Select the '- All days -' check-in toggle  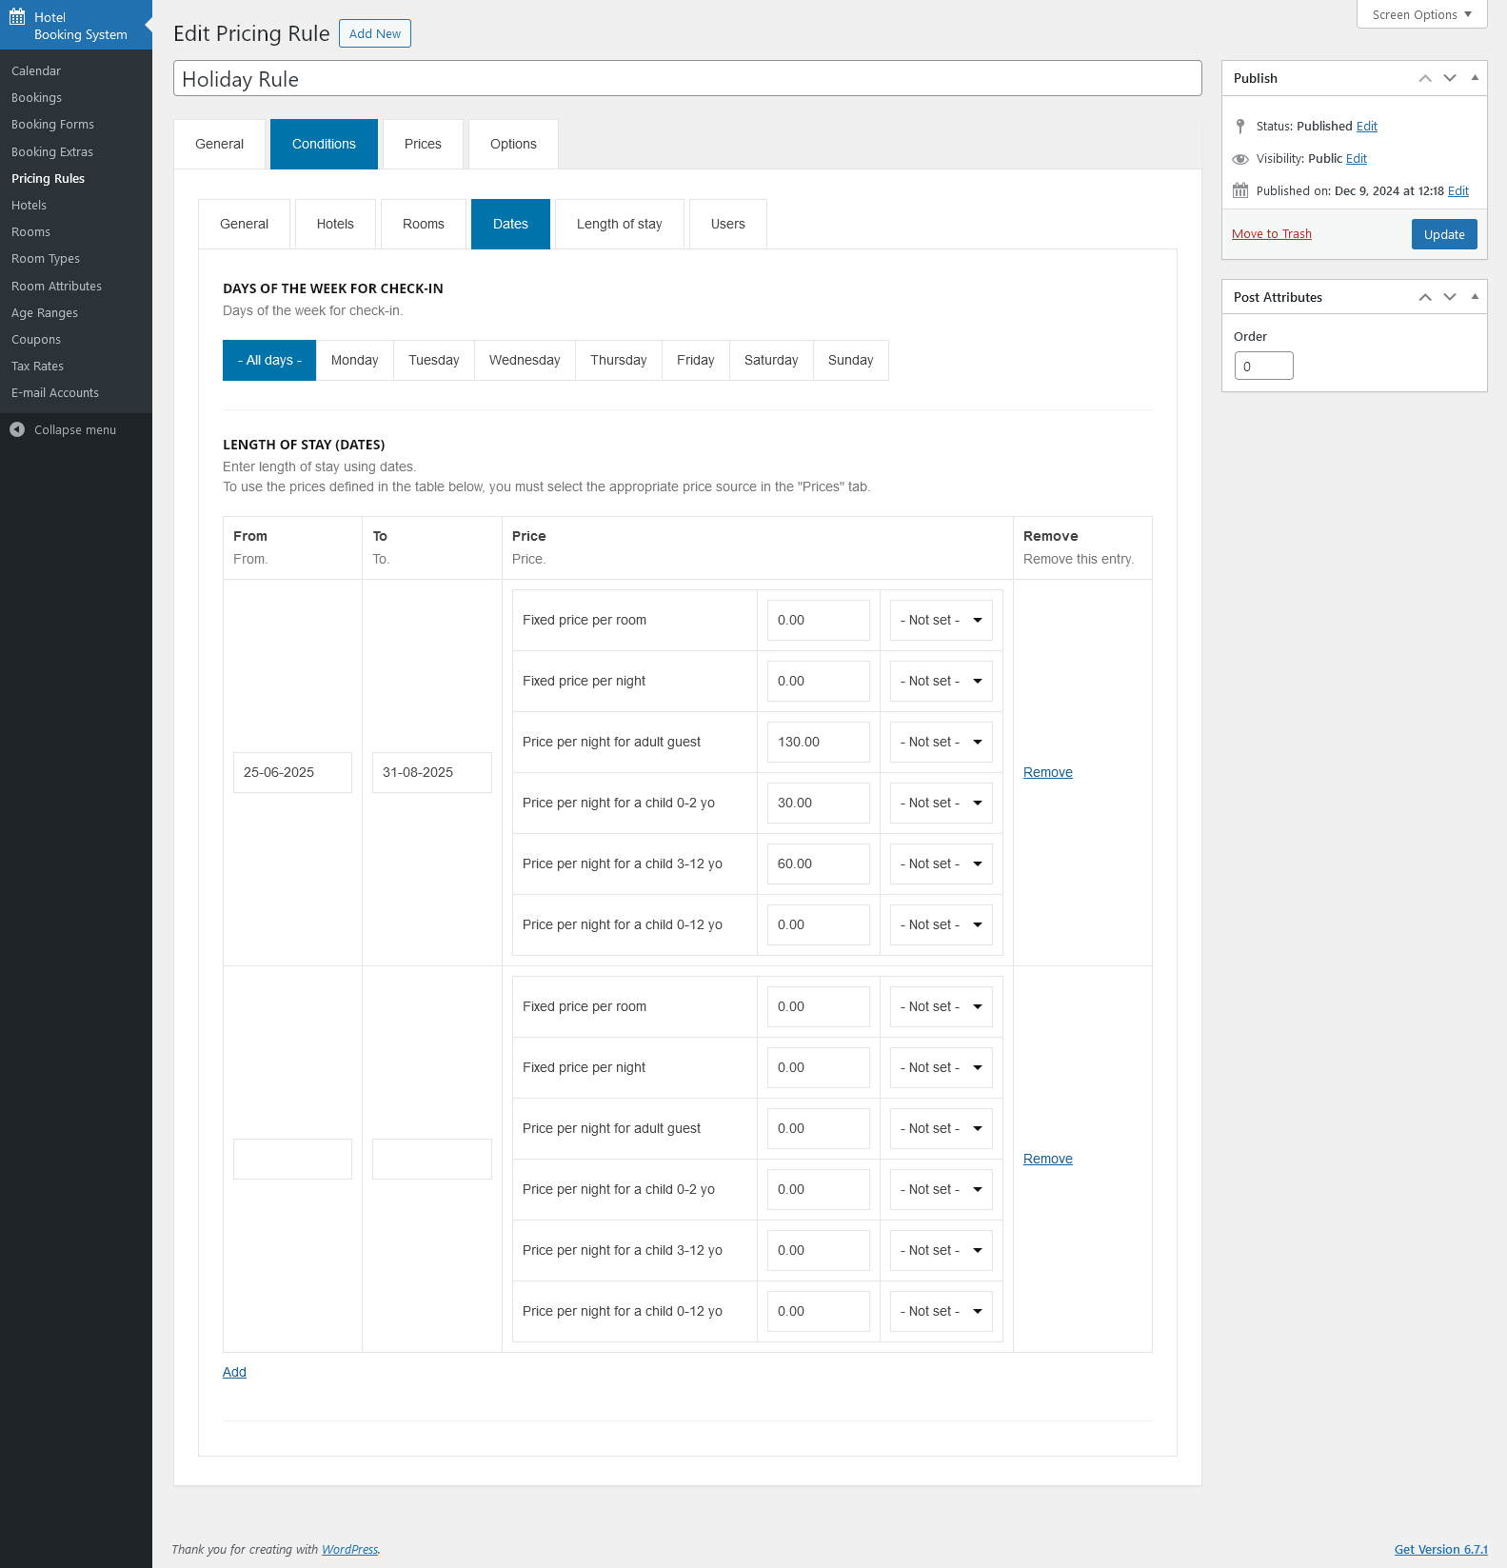click(269, 360)
